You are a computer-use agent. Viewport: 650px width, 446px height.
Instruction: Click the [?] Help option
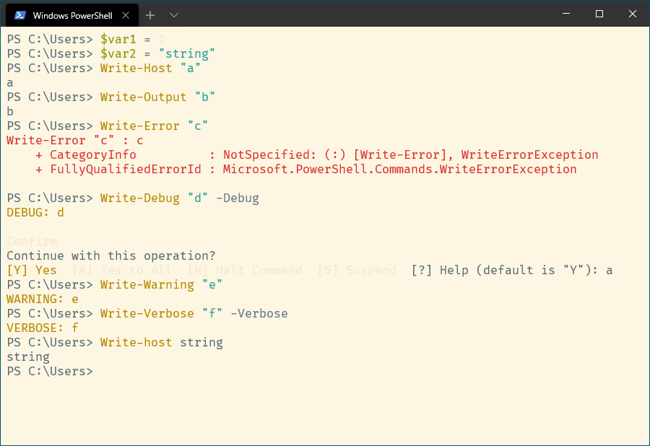pos(439,271)
